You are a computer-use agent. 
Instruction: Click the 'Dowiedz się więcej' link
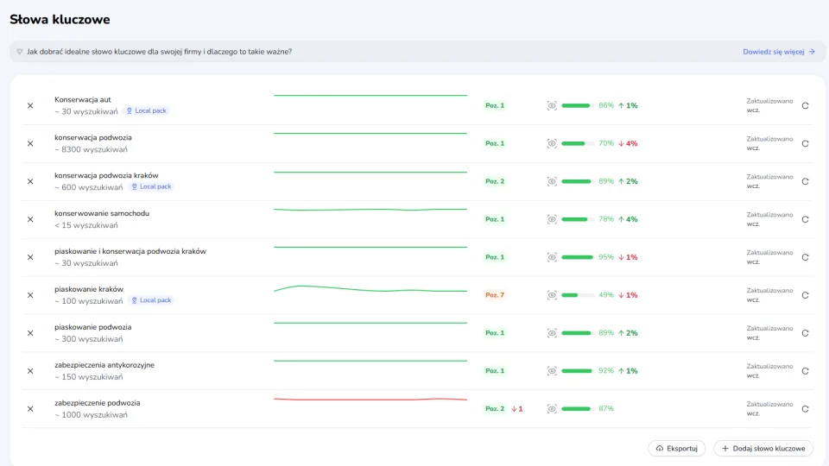point(779,52)
